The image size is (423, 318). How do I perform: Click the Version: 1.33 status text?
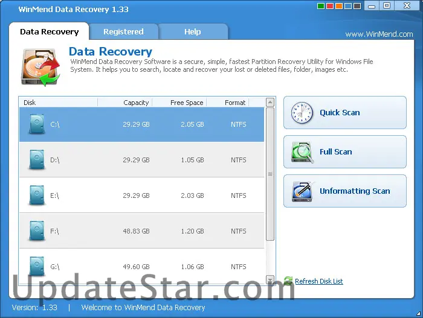pyautogui.click(x=34, y=308)
